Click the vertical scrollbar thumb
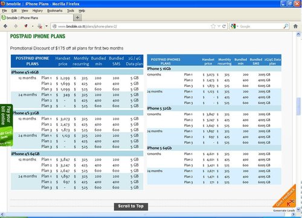Image resolution: width=302 pixels, height=218 pixels. click(x=298, y=106)
